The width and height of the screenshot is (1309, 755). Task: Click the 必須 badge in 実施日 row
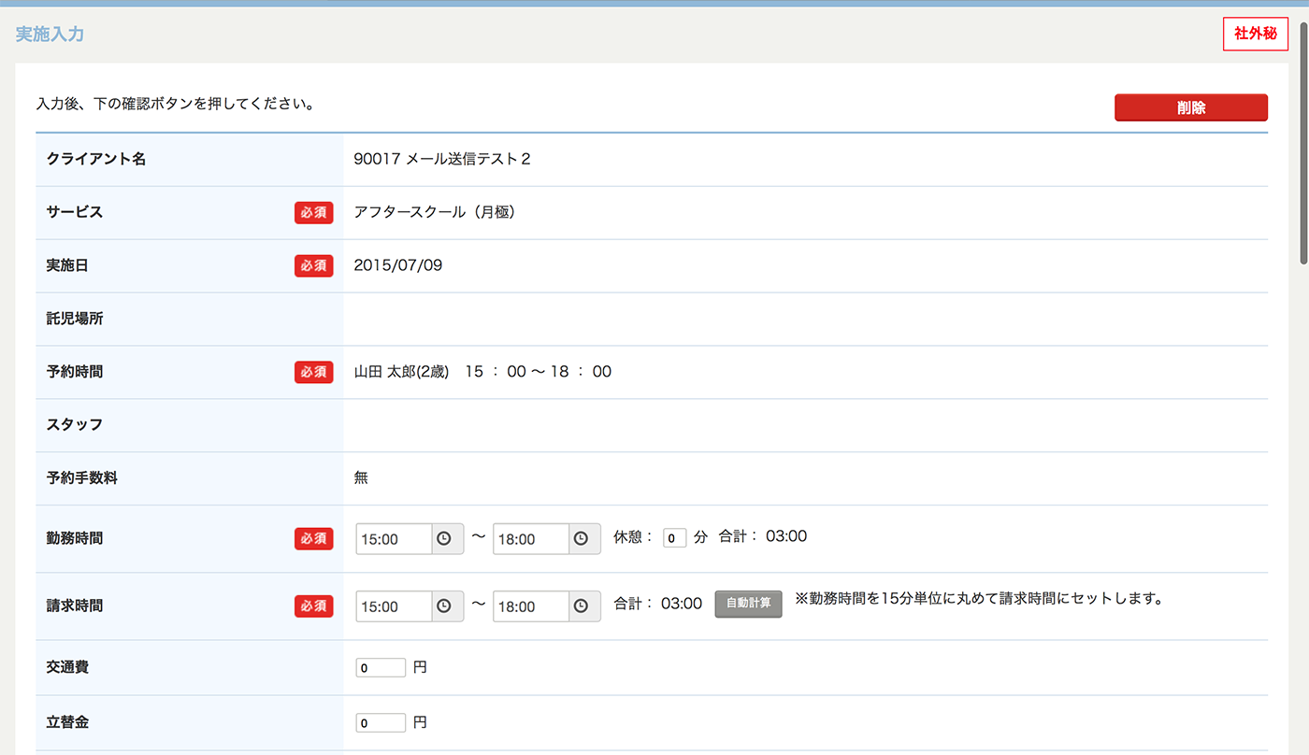click(x=314, y=266)
